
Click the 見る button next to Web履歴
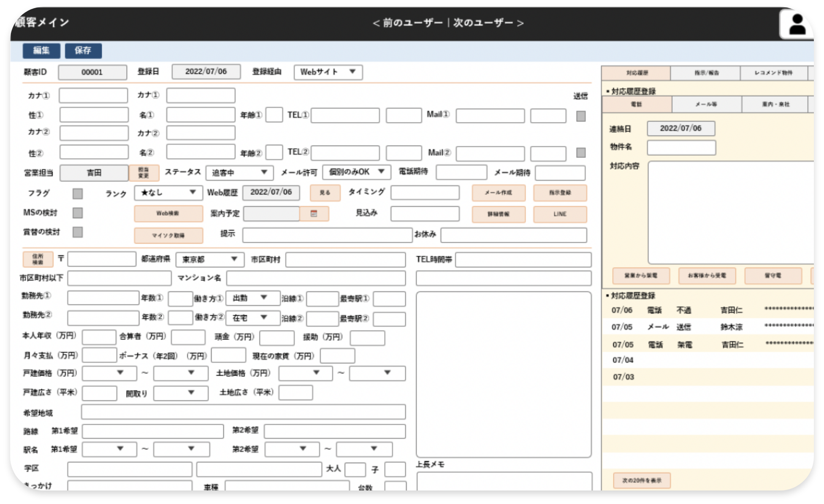click(x=325, y=193)
